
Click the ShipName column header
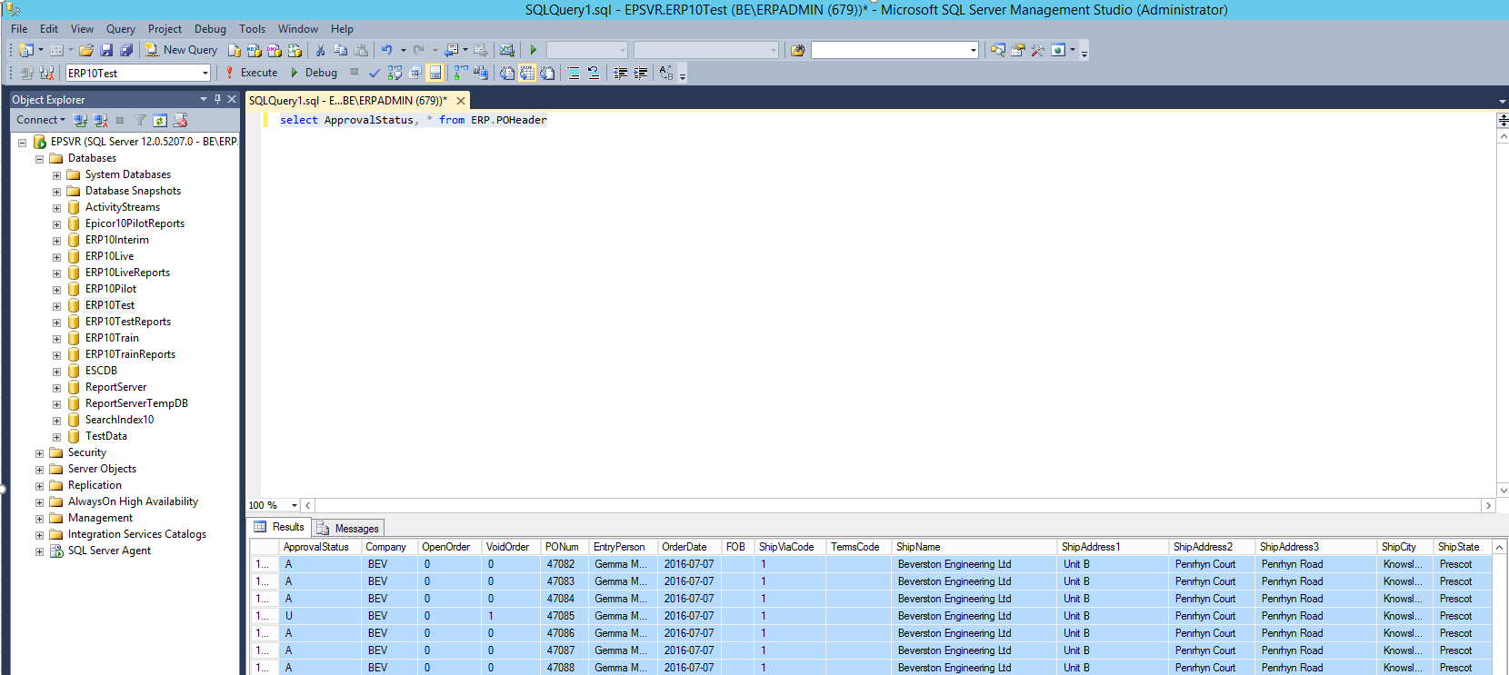974,547
